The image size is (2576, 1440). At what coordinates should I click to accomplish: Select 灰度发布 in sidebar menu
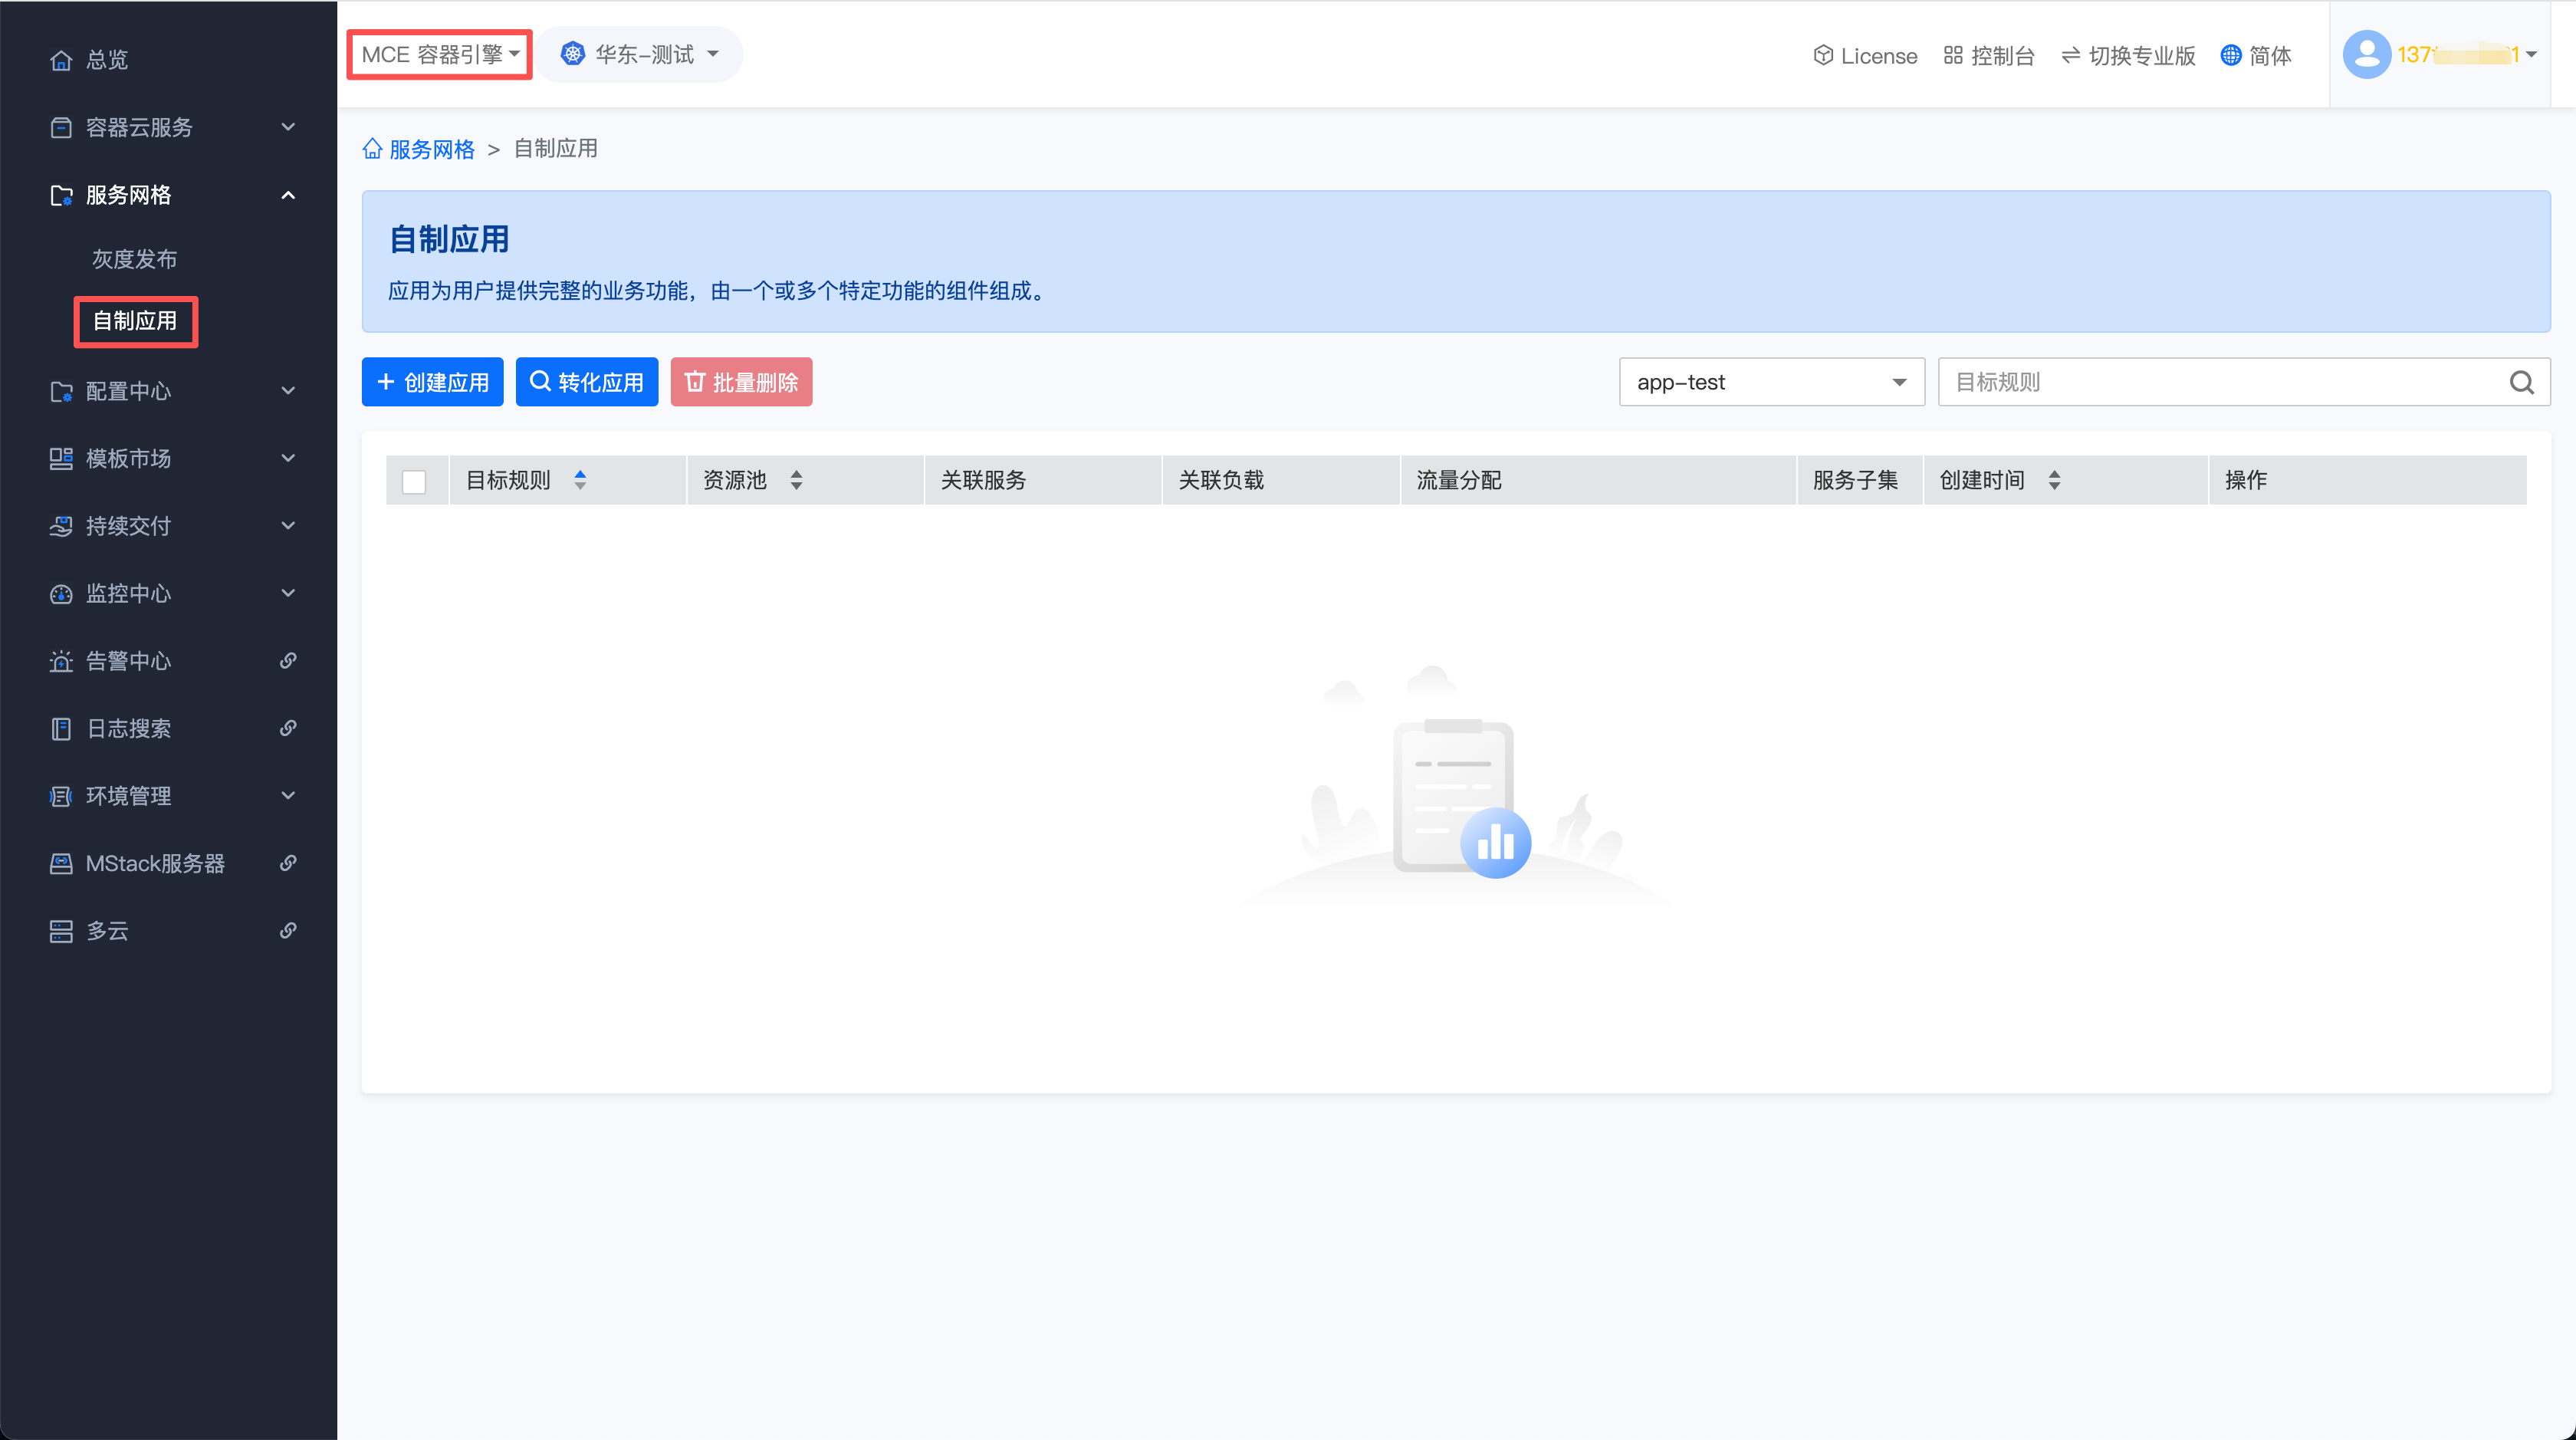135,259
